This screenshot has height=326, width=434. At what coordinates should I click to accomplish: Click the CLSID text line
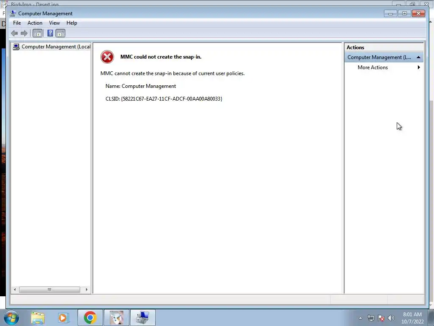164,98
